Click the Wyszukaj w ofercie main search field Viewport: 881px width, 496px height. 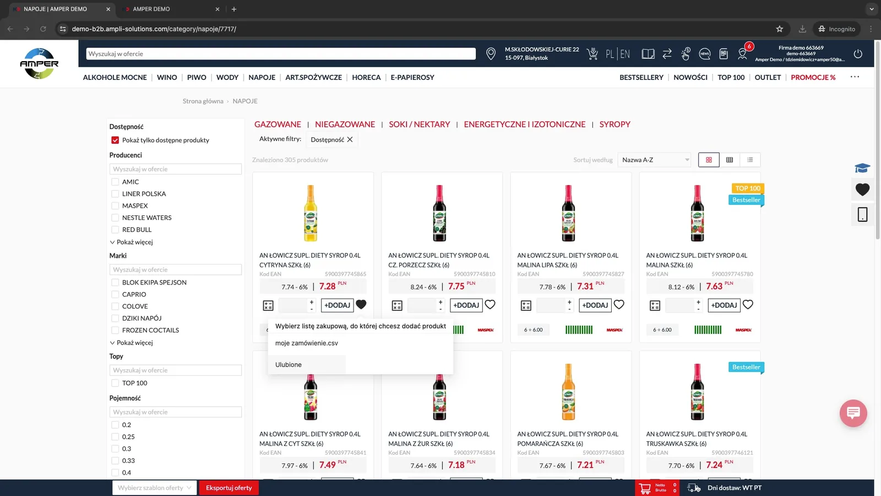pyautogui.click(x=281, y=53)
